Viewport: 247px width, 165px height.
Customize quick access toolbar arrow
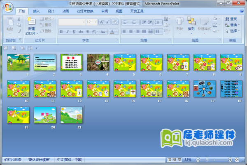tap(37, 48)
